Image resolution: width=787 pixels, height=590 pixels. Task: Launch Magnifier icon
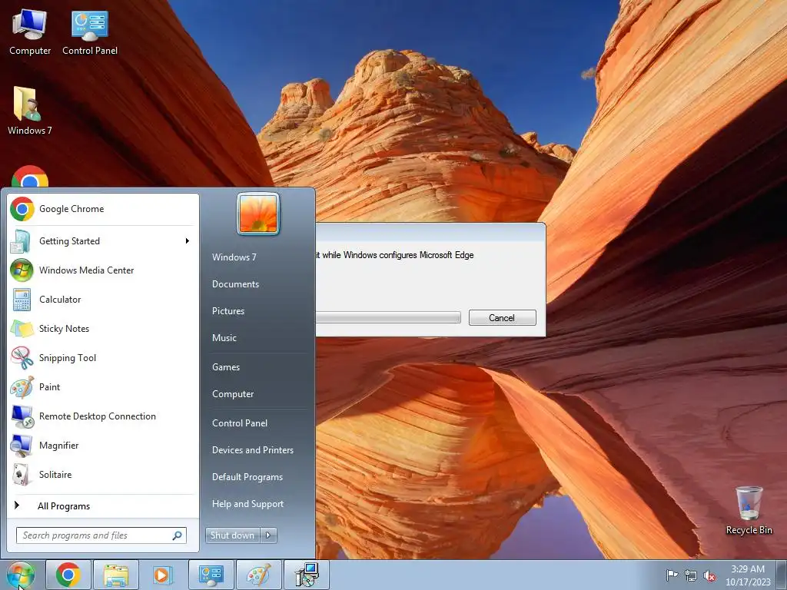22,445
